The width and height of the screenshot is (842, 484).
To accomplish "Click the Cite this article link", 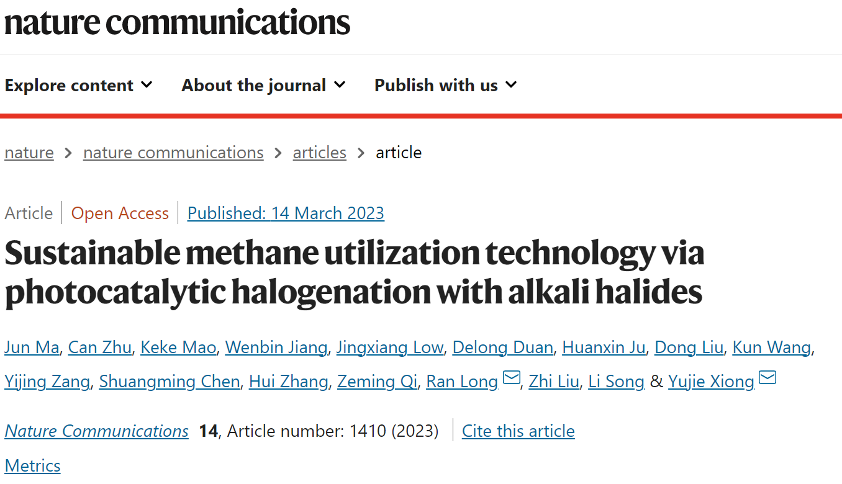I will tap(518, 431).
